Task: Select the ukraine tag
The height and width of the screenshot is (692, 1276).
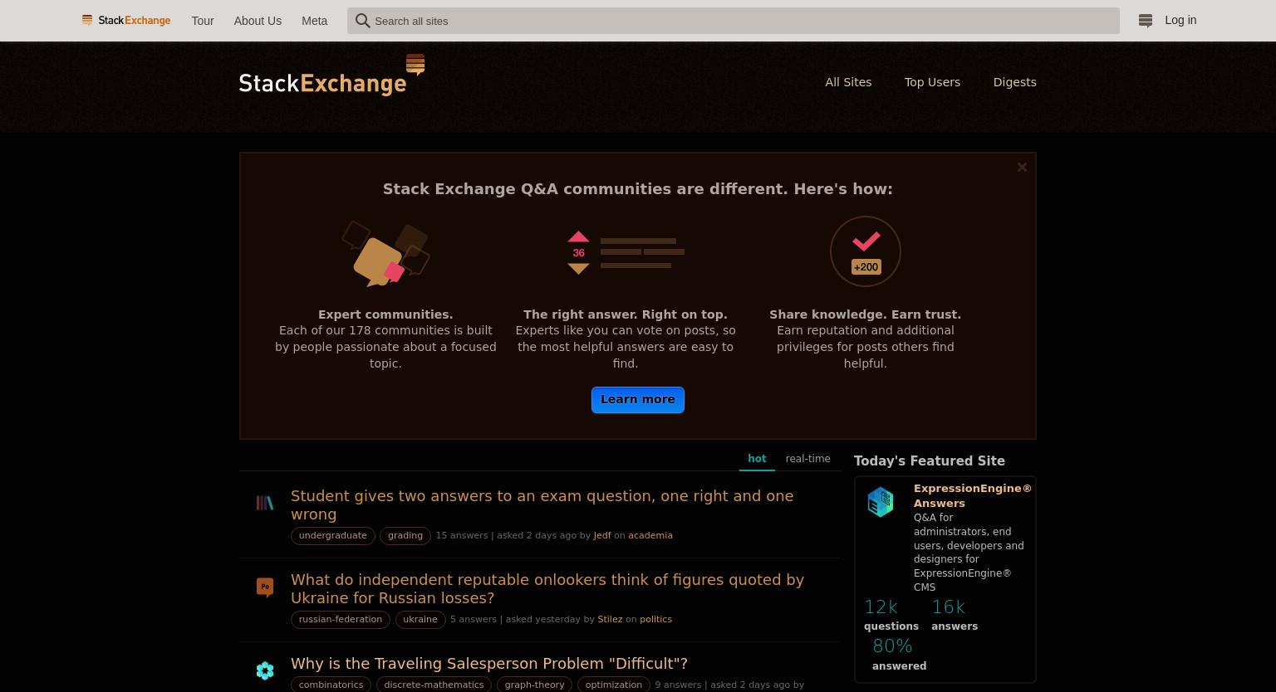Action: [x=420, y=620]
